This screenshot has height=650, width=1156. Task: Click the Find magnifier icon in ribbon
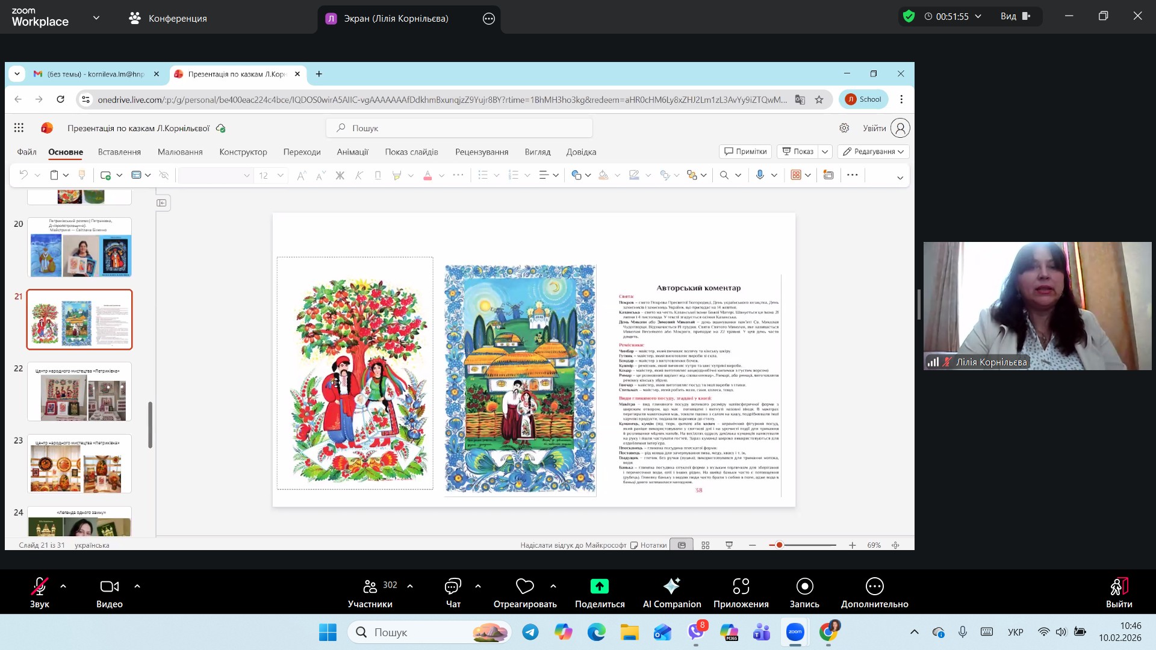point(724,175)
